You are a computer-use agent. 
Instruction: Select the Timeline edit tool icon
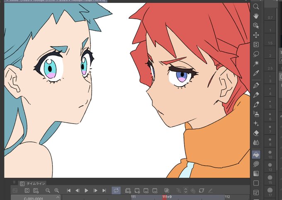[256, 44]
